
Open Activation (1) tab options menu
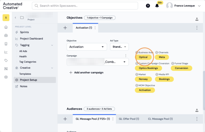click(95, 28)
